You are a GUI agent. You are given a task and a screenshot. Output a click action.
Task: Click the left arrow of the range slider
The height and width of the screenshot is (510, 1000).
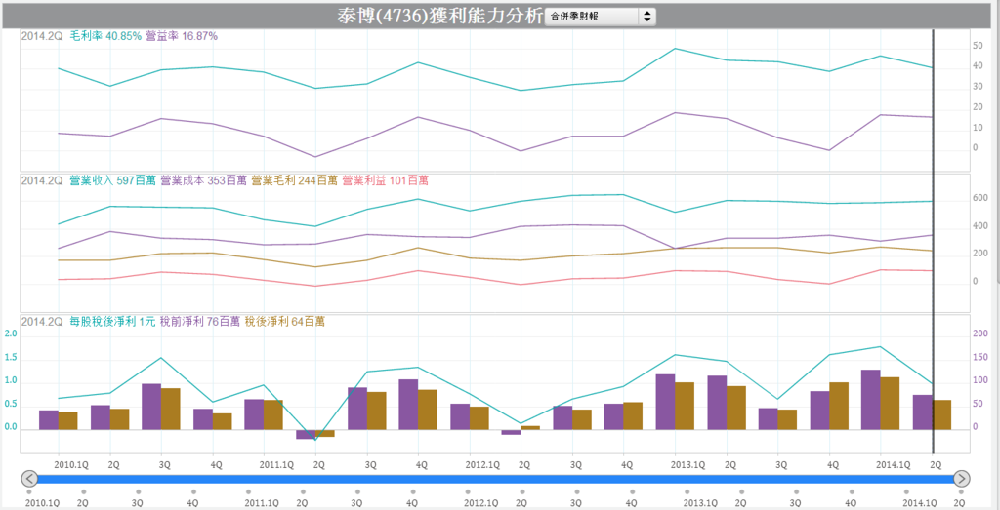(x=29, y=478)
